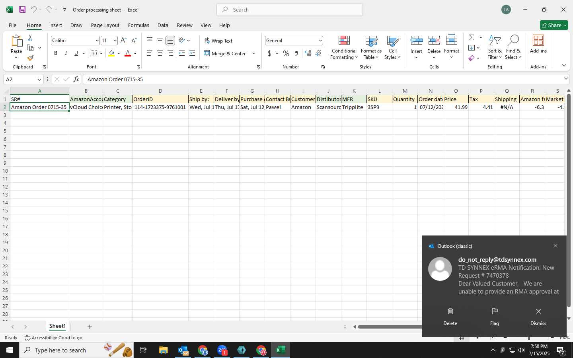The image size is (573, 358).
Task: Apply top vertical alignment
Action: pos(150,41)
